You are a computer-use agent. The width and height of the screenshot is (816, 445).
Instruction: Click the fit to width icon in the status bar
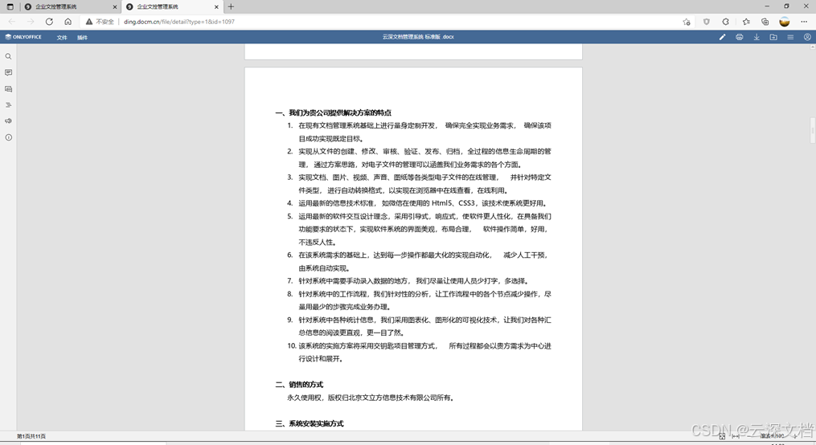click(736, 437)
